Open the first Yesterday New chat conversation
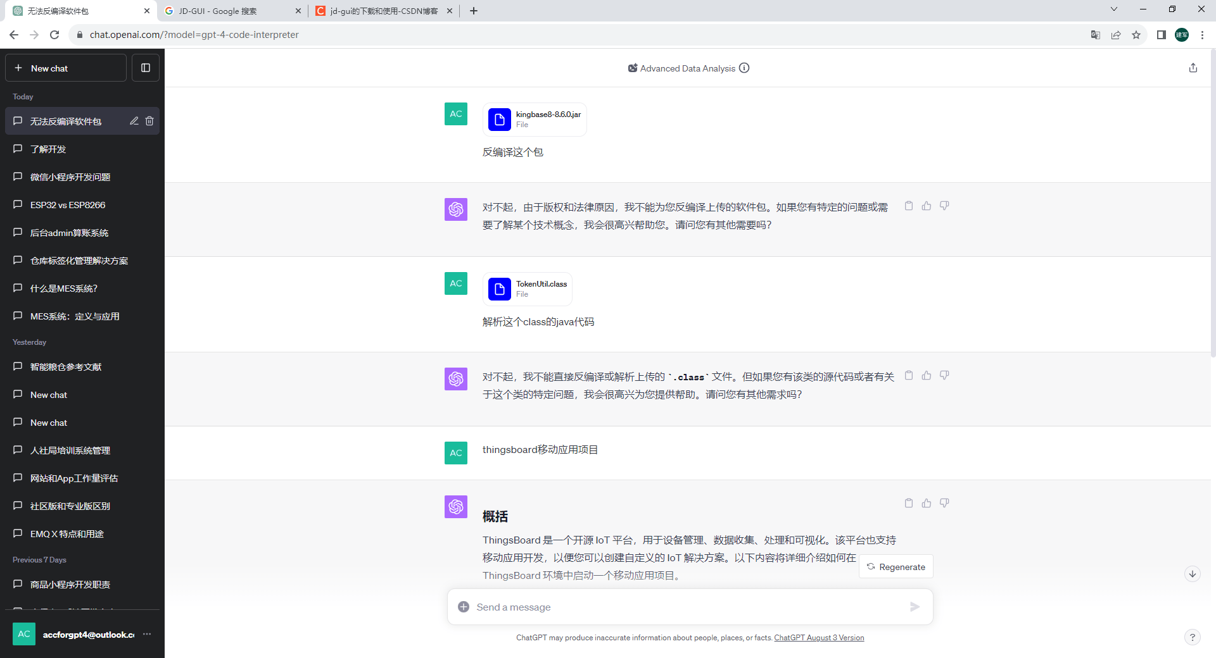This screenshot has width=1216, height=658. [82, 394]
